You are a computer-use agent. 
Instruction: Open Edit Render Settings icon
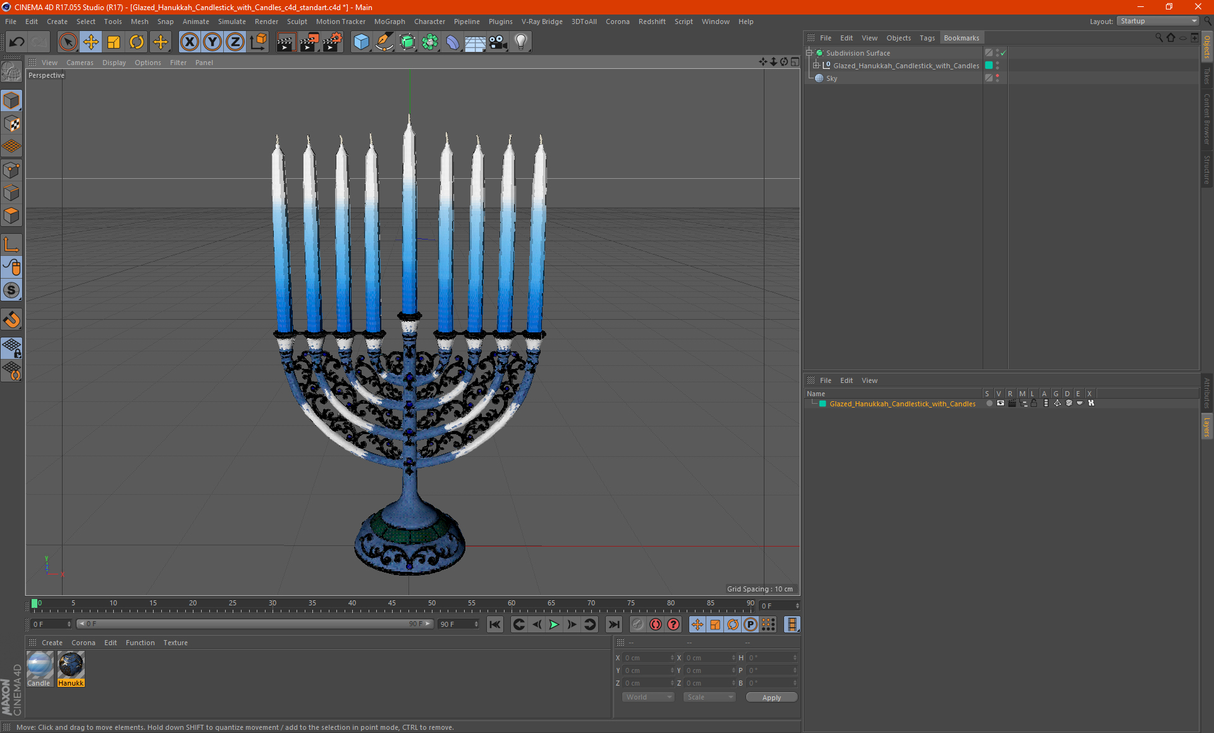(x=333, y=42)
